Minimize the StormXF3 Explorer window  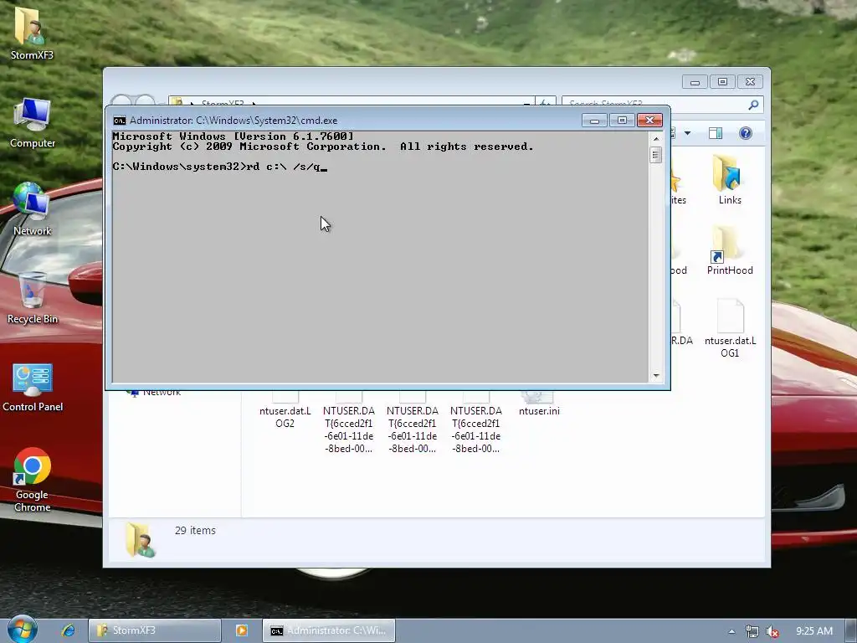(x=695, y=82)
